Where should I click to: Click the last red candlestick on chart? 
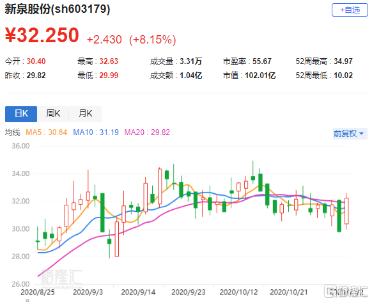[346, 211]
